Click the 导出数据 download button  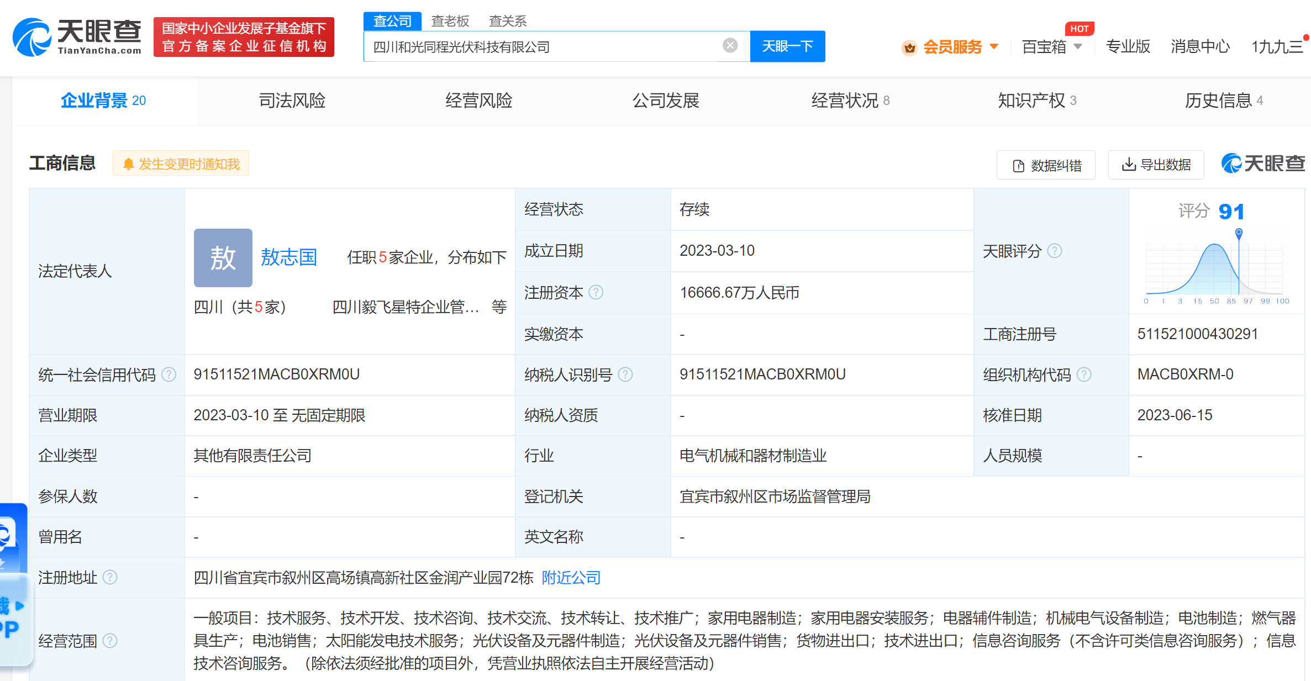pos(1156,165)
